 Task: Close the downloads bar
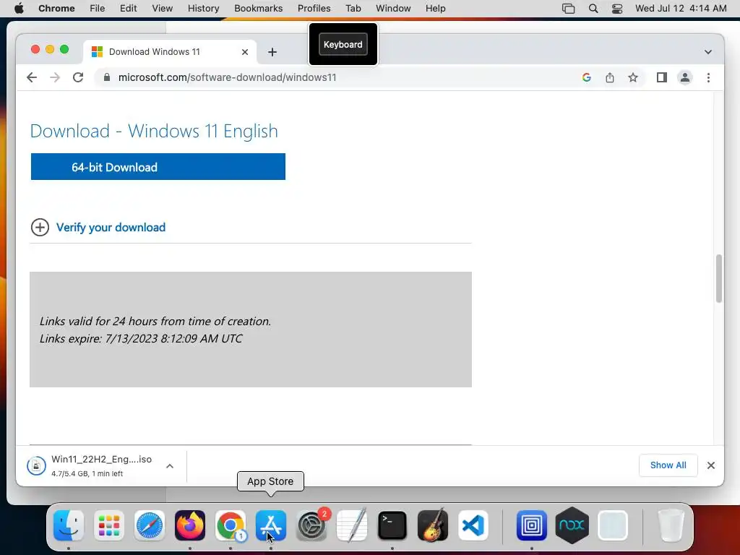click(711, 466)
